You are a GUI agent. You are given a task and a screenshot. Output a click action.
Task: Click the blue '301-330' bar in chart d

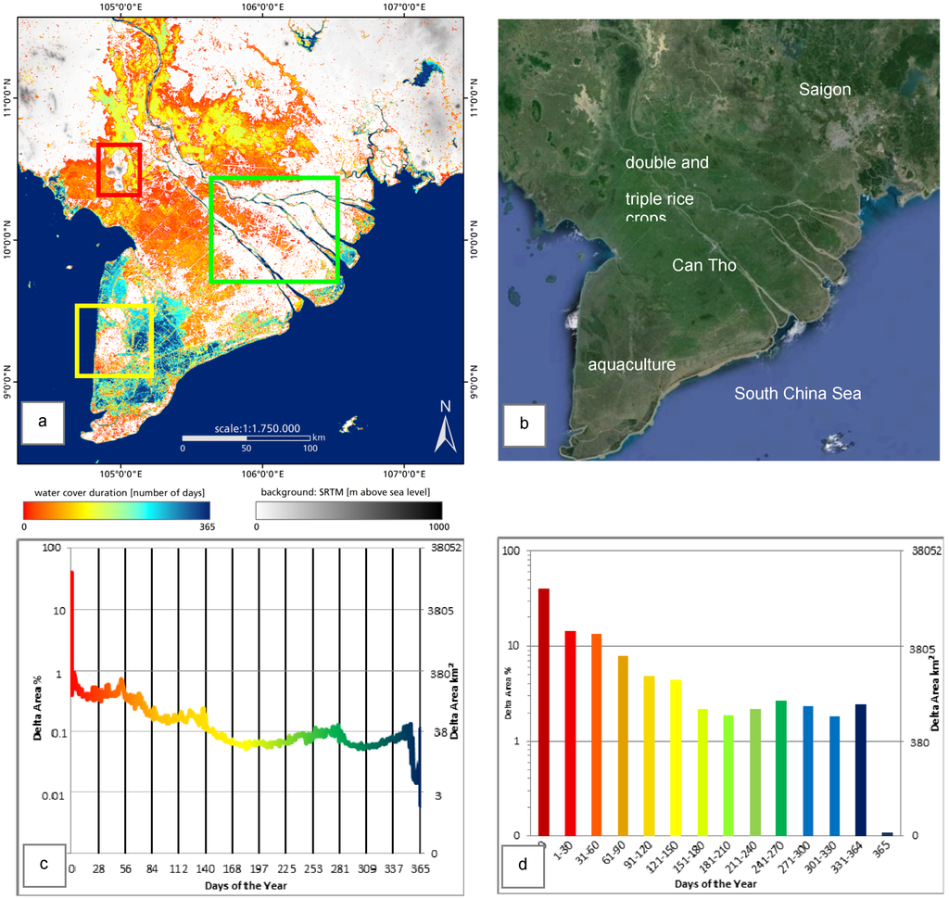(x=834, y=776)
